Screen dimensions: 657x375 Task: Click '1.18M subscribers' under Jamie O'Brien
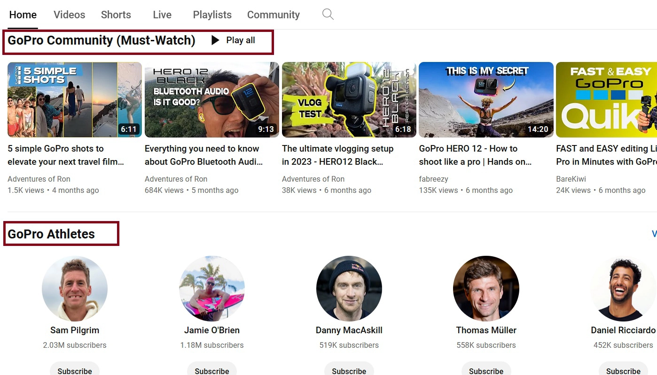tap(212, 345)
